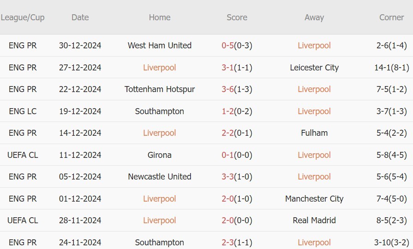
Task: Open the Girona team link
Action: pyautogui.click(x=160, y=155)
